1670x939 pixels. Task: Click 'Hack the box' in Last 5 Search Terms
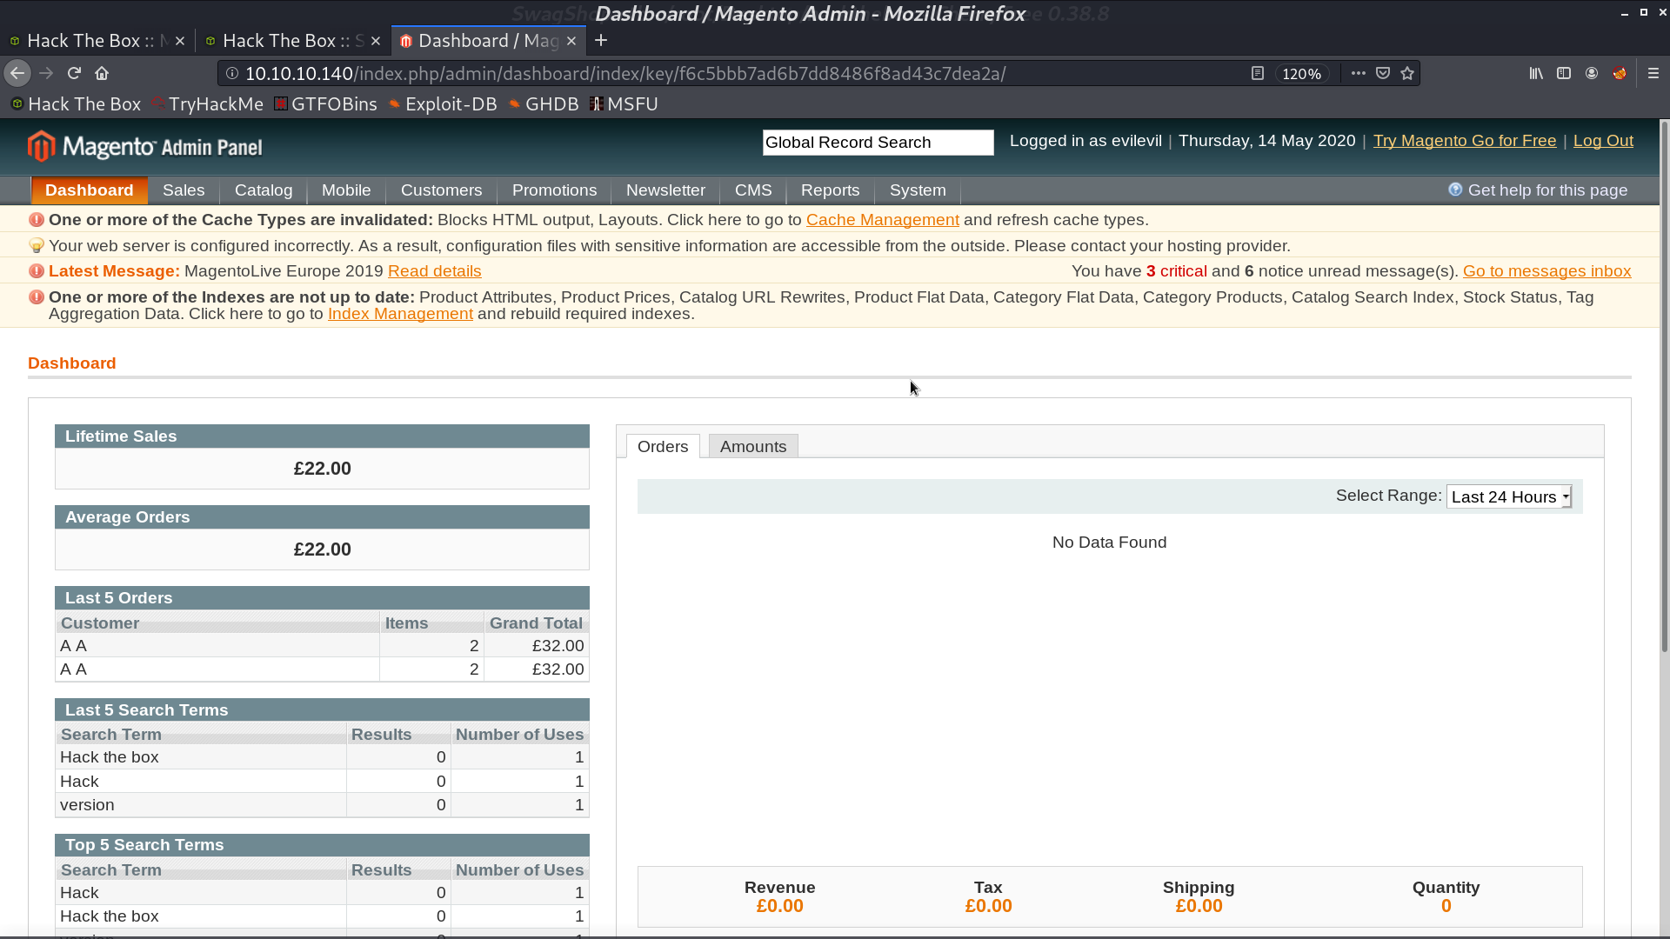[110, 757]
